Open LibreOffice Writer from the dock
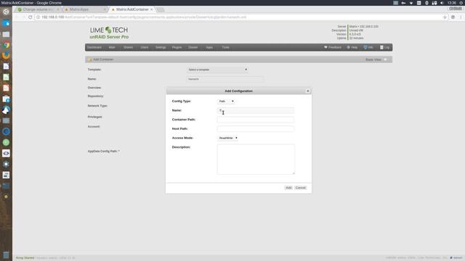The height and width of the screenshot is (261, 465). point(6,66)
